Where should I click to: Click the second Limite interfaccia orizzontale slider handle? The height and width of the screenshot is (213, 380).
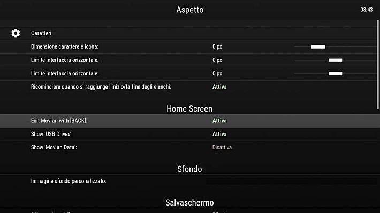[x=336, y=74]
